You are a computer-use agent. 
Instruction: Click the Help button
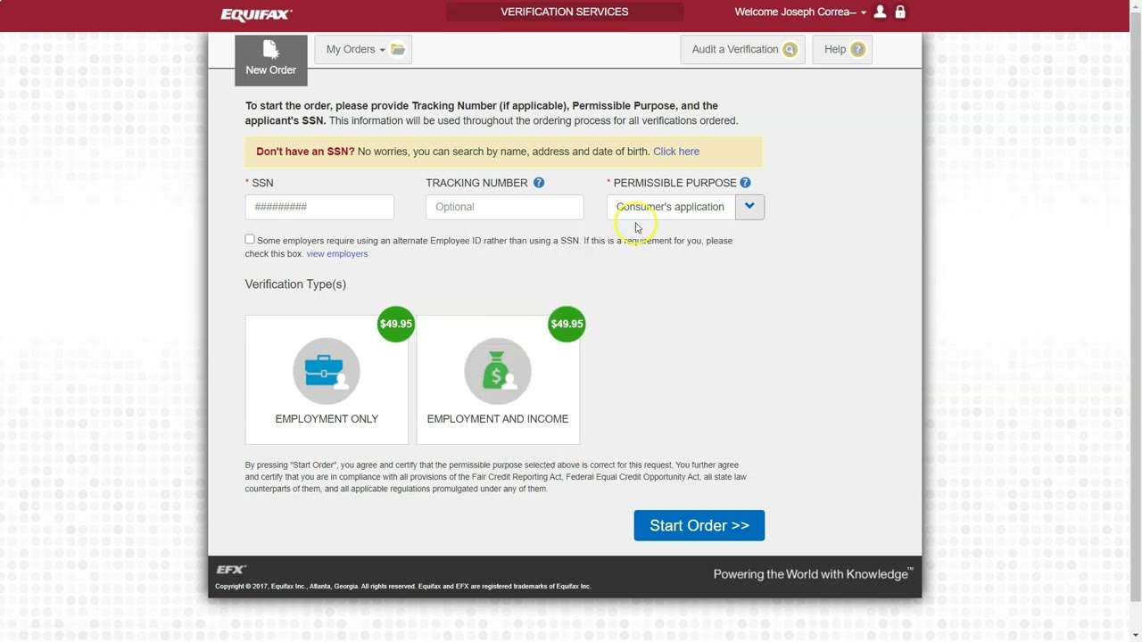click(842, 49)
